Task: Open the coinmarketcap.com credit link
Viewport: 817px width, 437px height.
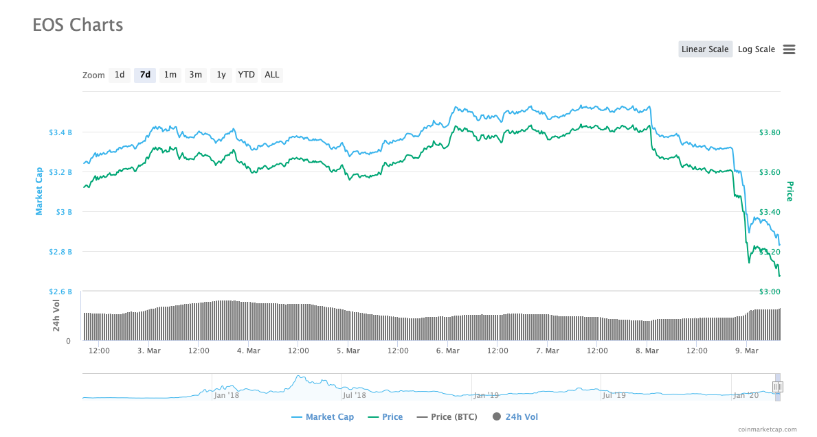Action: point(767,429)
